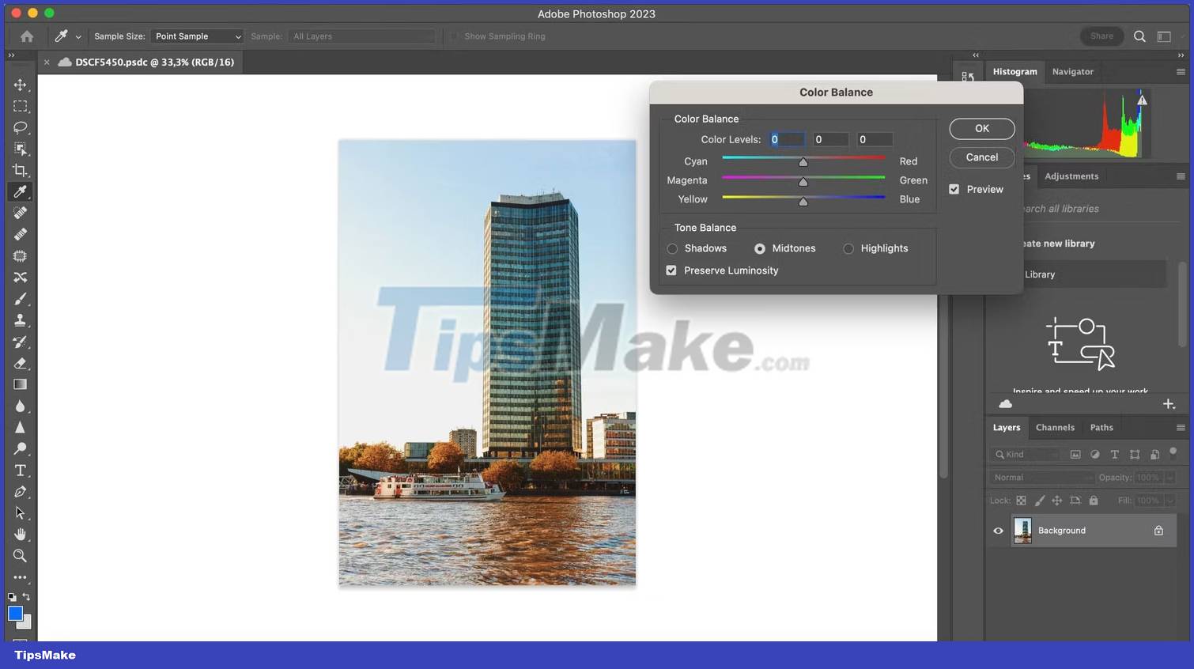Hide the Background layer
This screenshot has height=669, width=1194.
pyautogui.click(x=998, y=531)
